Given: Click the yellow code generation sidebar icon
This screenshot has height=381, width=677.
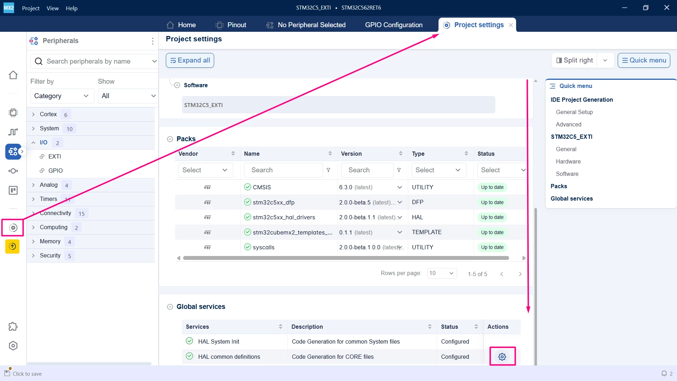Looking at the screenshot, I should (x=12, y=246).
